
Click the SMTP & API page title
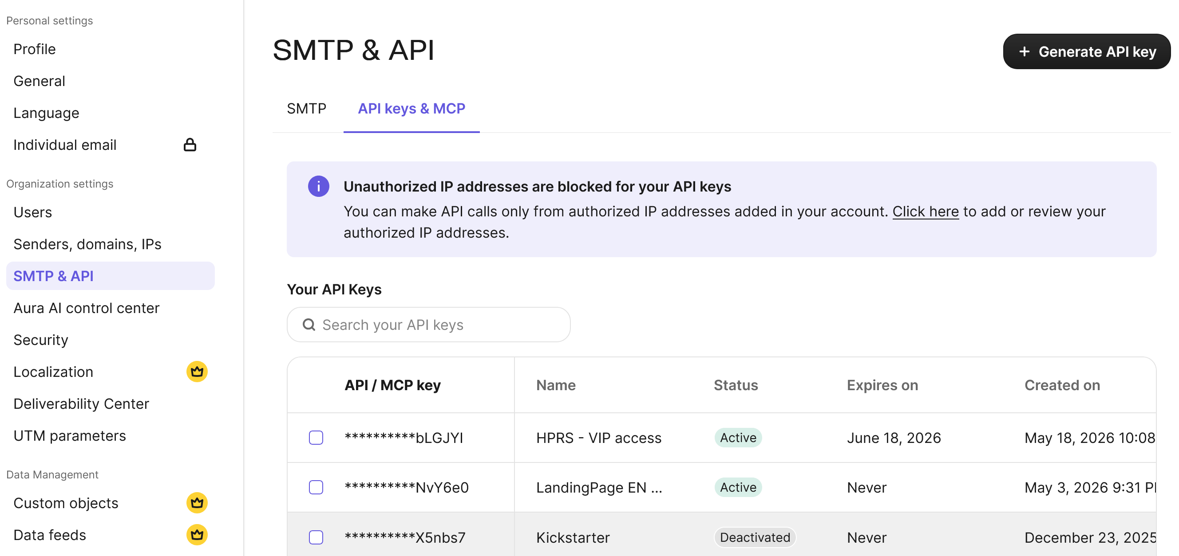353,50
